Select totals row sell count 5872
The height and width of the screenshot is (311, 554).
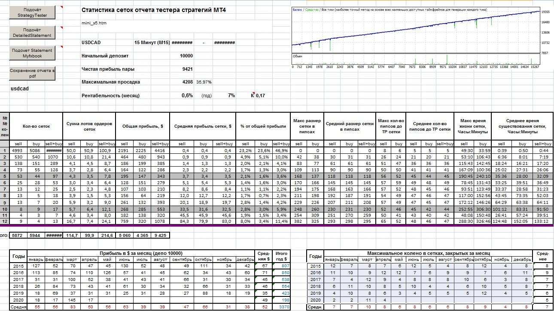[x=18, y=235]
